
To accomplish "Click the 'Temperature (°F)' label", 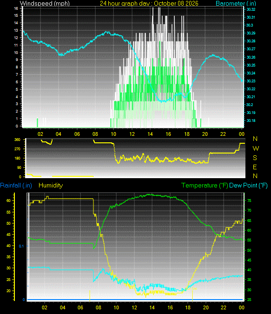I will coord(205,185).
